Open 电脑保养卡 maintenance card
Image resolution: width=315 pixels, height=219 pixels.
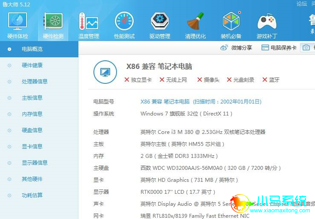point(279,48)
